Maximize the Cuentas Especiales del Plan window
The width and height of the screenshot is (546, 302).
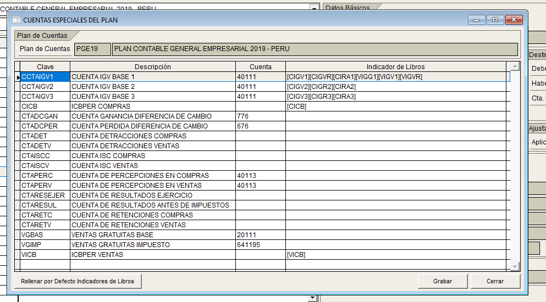click(495, 20)
